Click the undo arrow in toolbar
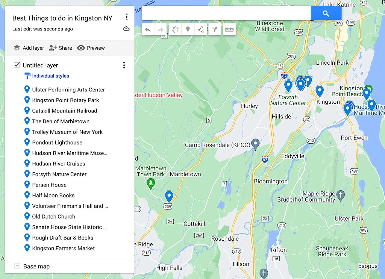The image size is (385, 279). coord(148,30)
